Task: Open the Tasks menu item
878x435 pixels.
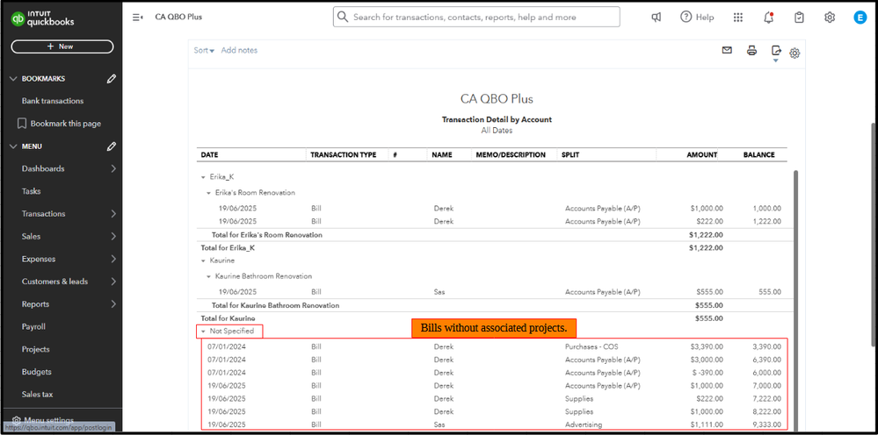Action: [32, 191]
